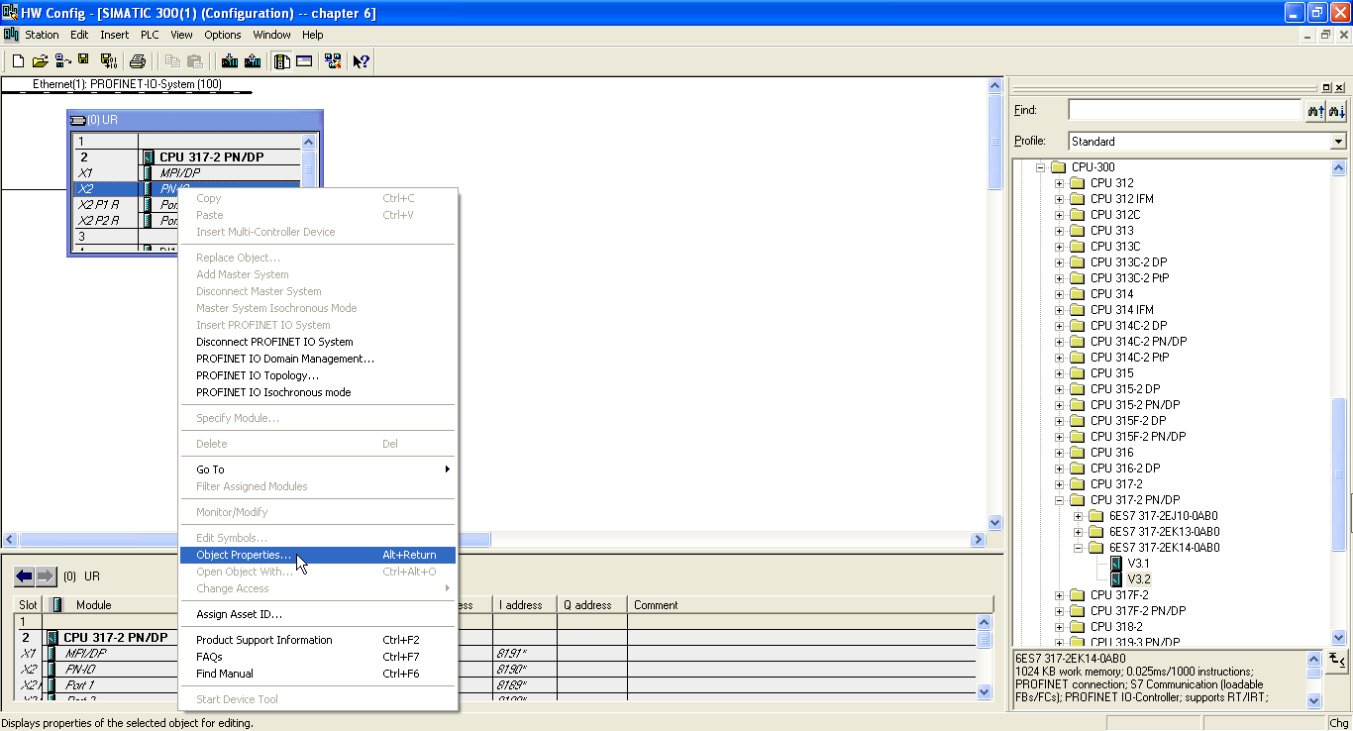This screenshot has width=1353, height=731.
Task: Click the Print toolbar icon
Action: point(138,60)
